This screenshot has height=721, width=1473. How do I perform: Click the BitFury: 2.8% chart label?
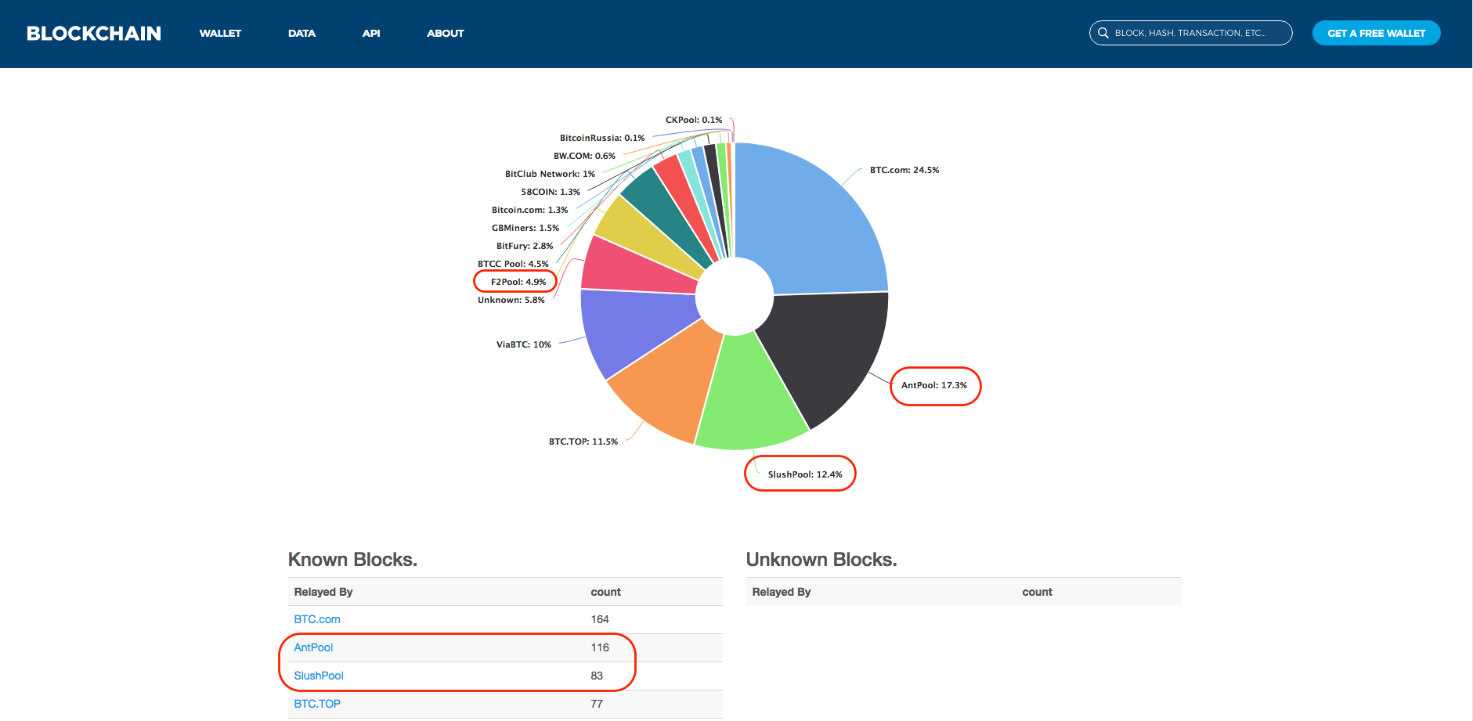[525, 246]
